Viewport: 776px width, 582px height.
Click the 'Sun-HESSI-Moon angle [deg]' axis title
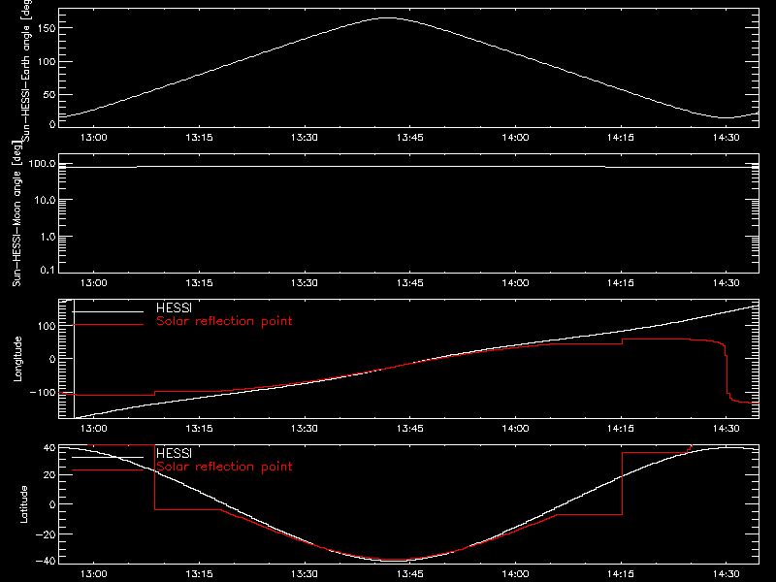(17, 213)
